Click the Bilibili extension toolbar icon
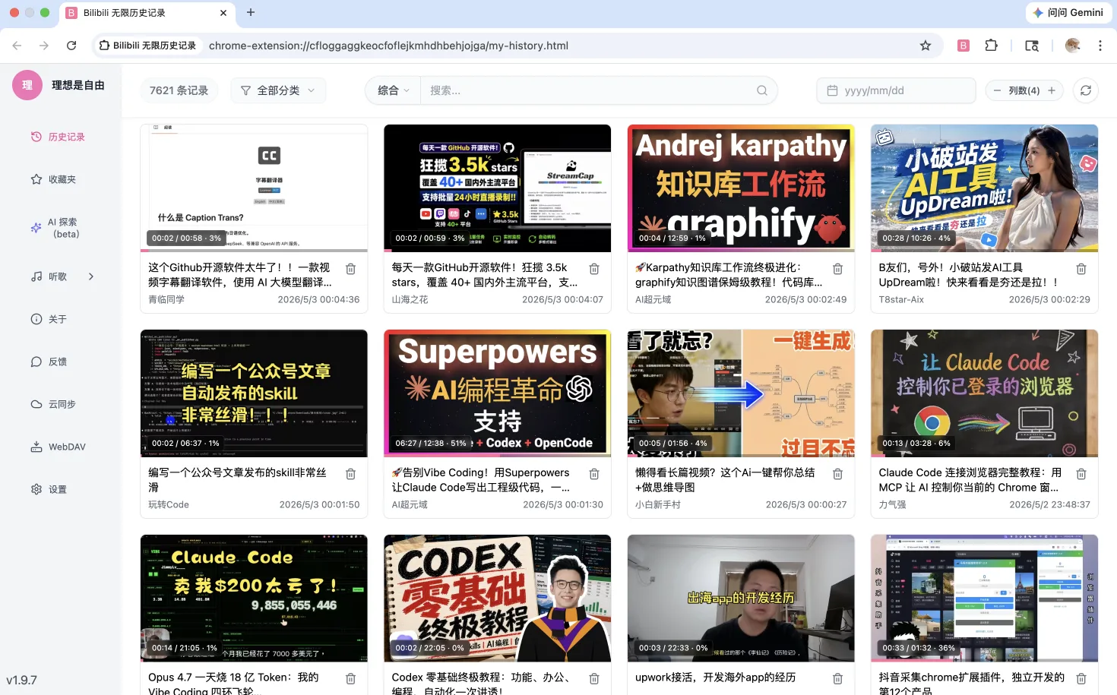Viewport: 1117px width, 695px height. coord(963,46)
